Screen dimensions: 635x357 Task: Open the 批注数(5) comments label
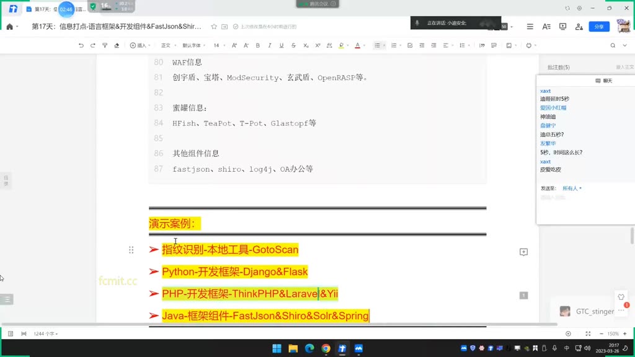pyautogui.click(x=559, y=67)
